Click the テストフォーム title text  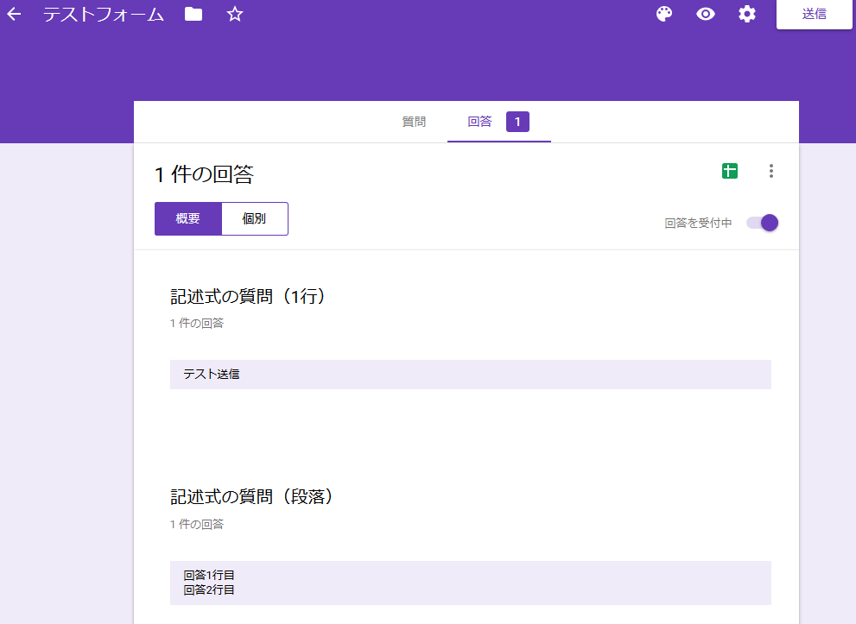coord(102,15)
